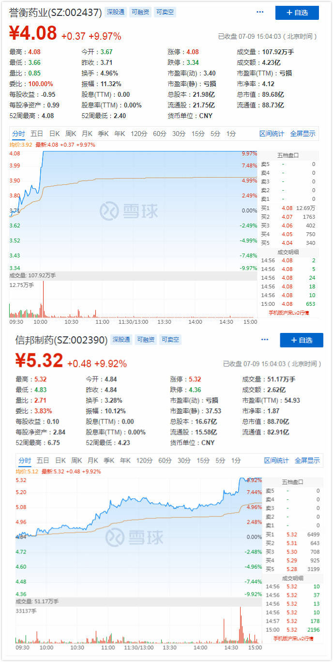Click 15:00 trade row with volume 2196
The width and height of the screenshot is (333, 662).
click(292, 630)
